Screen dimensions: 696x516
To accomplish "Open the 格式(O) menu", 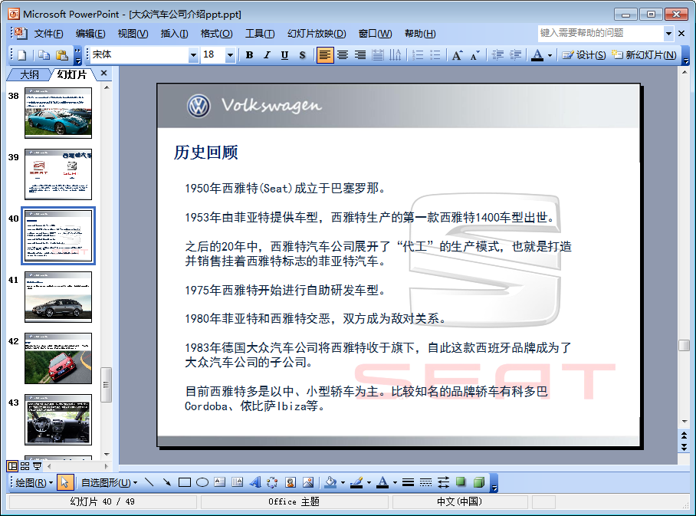I will coord(217,34).
